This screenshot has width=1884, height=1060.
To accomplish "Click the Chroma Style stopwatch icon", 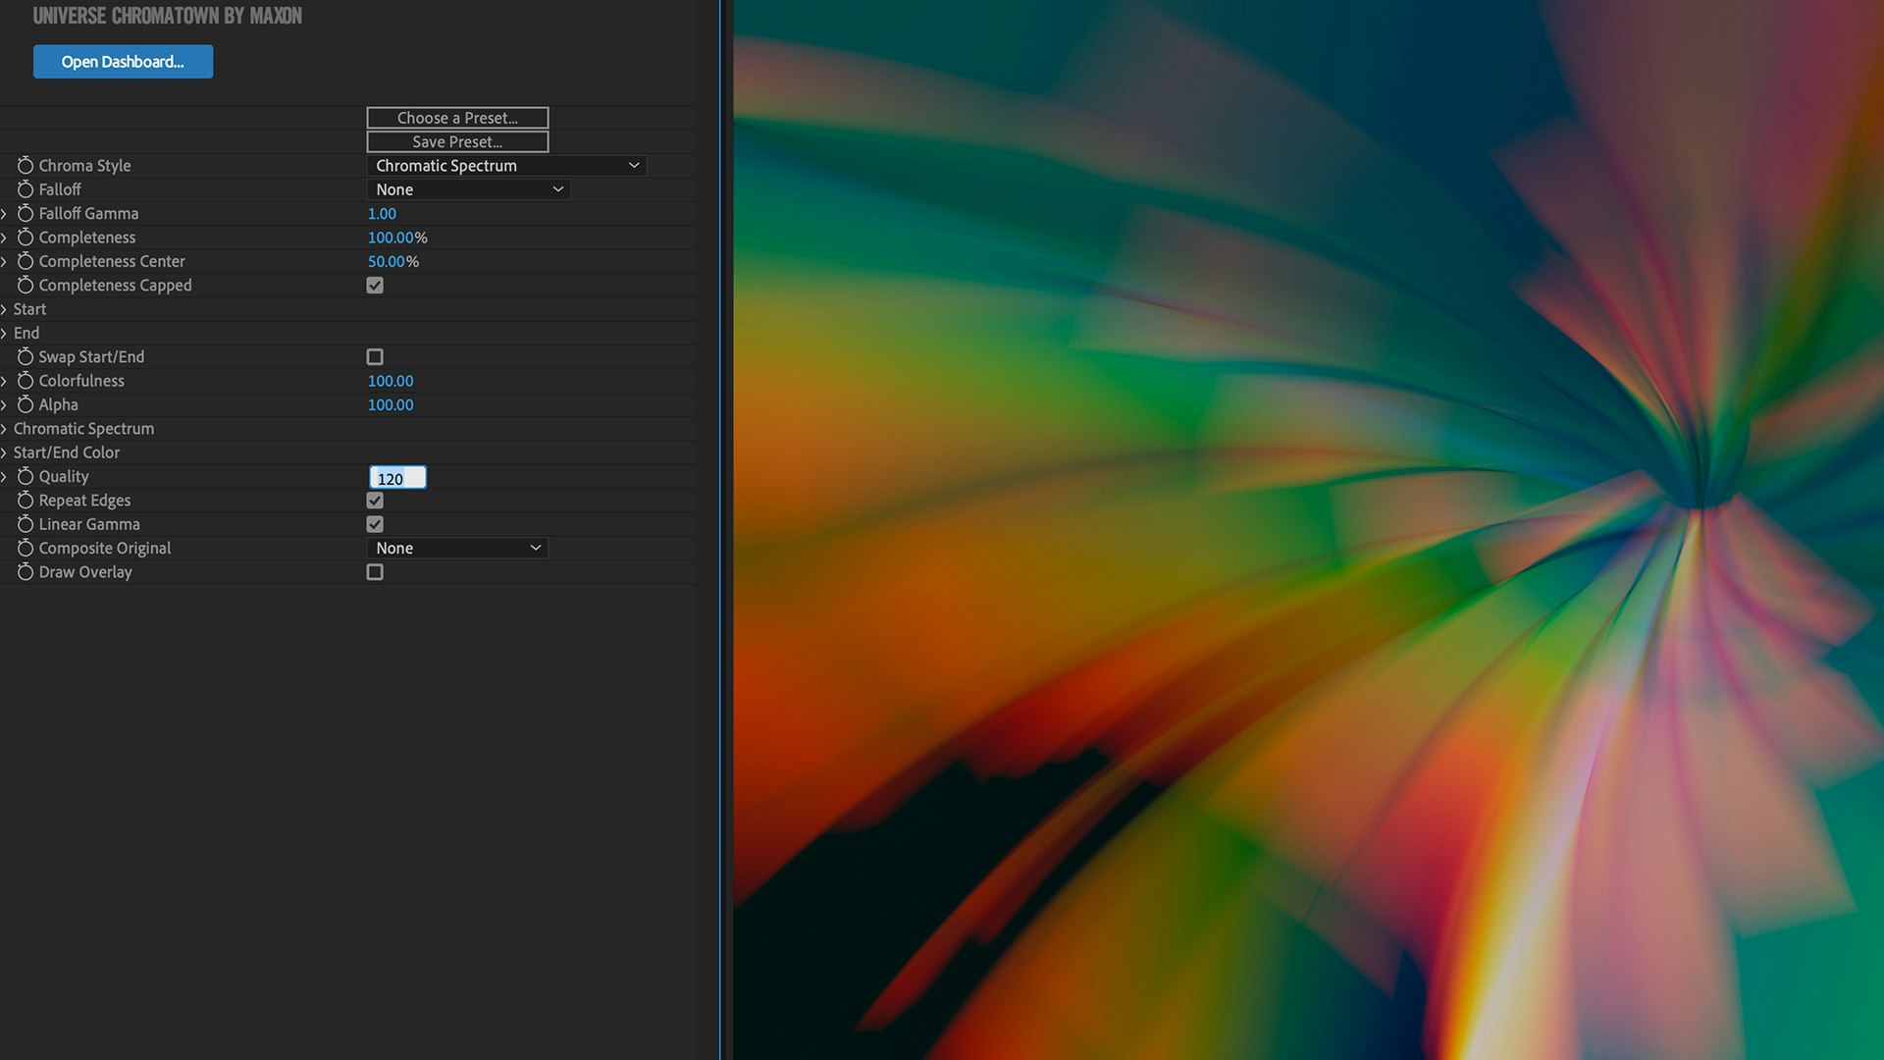I will click(x=26, y=166).
